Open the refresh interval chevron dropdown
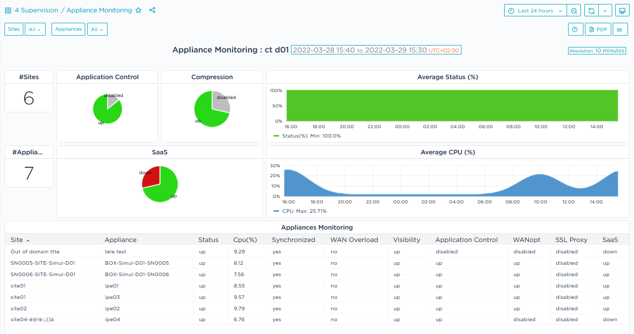The height and width of the screenshot is (334, 634). tap(605, 10)
